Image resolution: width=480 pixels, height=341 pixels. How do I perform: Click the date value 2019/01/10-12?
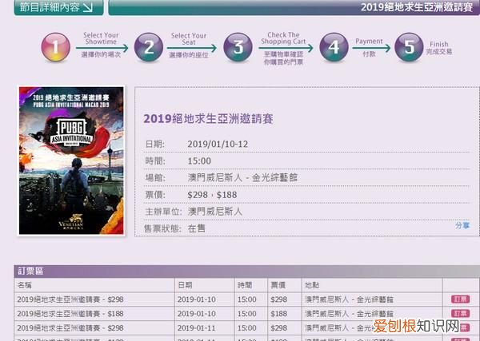[218, 145]
